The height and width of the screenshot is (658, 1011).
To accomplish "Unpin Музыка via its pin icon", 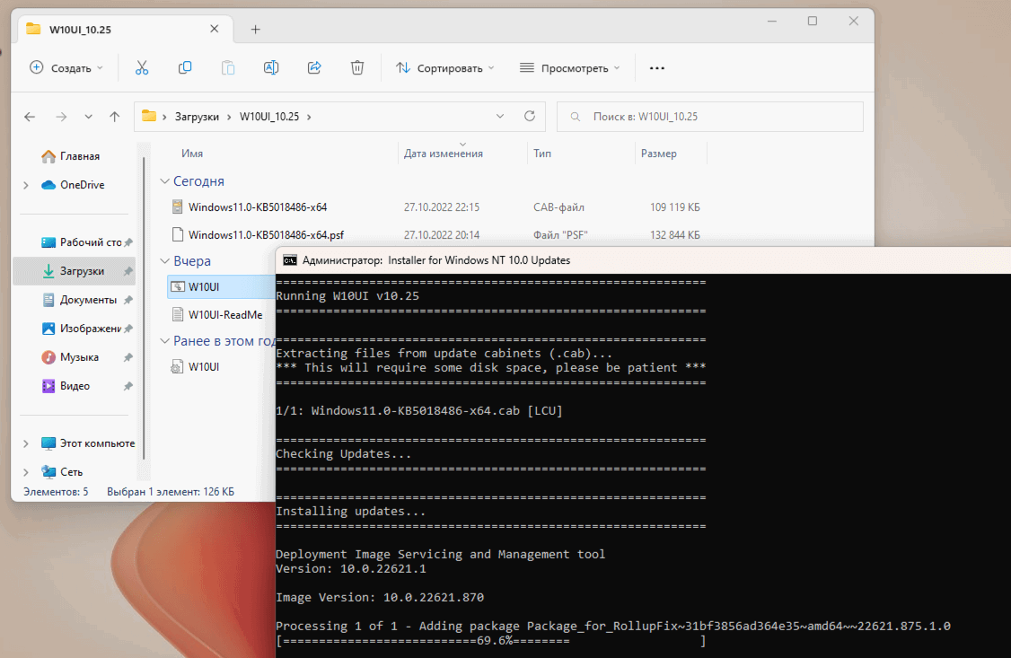I will [x=128, y=357].
